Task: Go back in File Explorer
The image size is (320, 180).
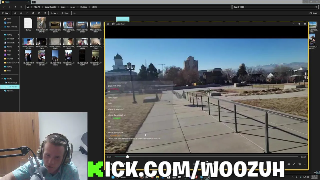Action: tap(3, 7)
